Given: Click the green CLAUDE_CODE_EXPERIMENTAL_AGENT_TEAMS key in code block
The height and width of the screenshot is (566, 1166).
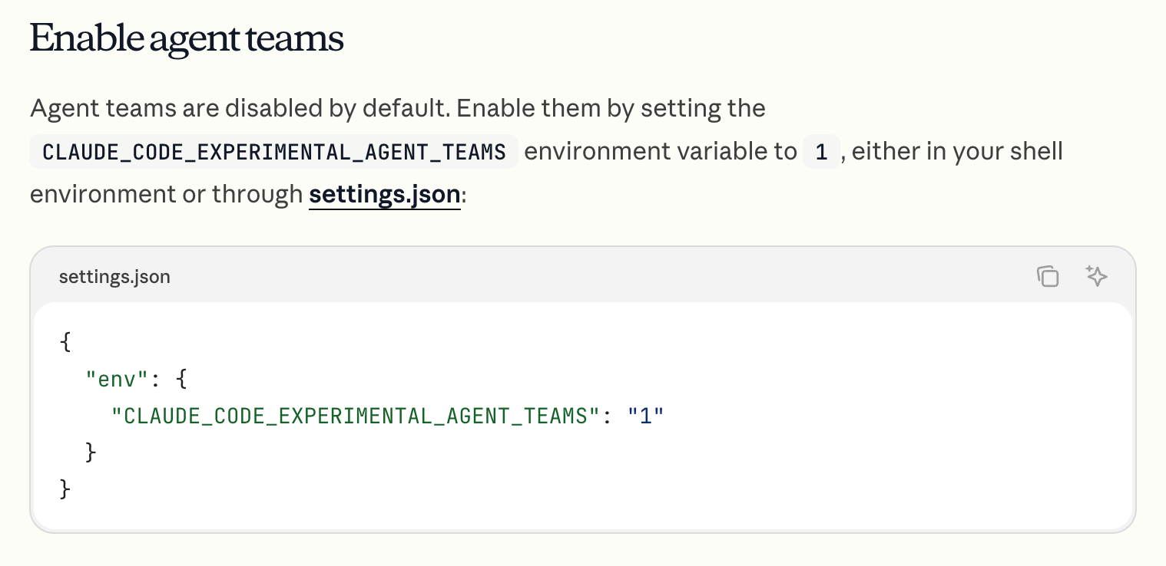Looking at the screenshot, I should [355, 416].
